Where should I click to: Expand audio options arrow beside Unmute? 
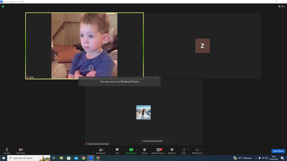12,150
